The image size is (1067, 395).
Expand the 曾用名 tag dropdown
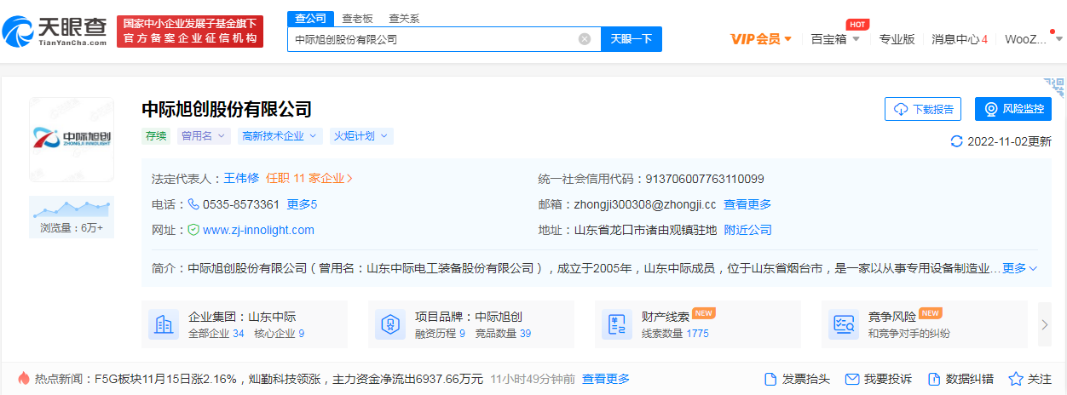203,135
